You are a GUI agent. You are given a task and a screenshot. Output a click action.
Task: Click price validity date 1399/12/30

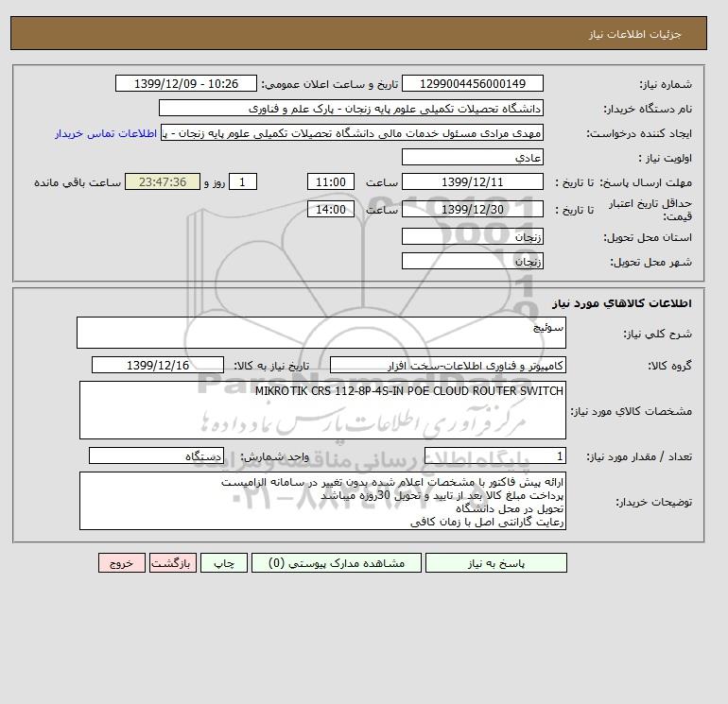472,209
